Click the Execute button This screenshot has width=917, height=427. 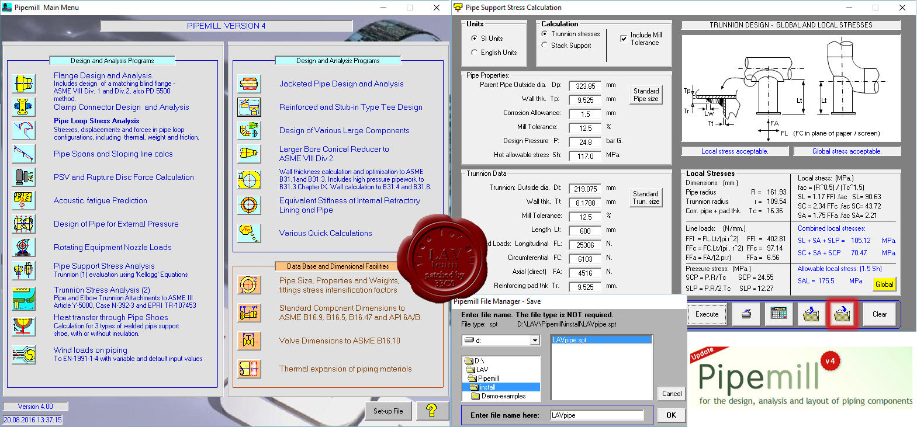pos(707,314)
